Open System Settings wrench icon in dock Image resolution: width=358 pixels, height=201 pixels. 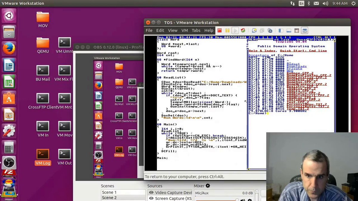tap(9, 131)
